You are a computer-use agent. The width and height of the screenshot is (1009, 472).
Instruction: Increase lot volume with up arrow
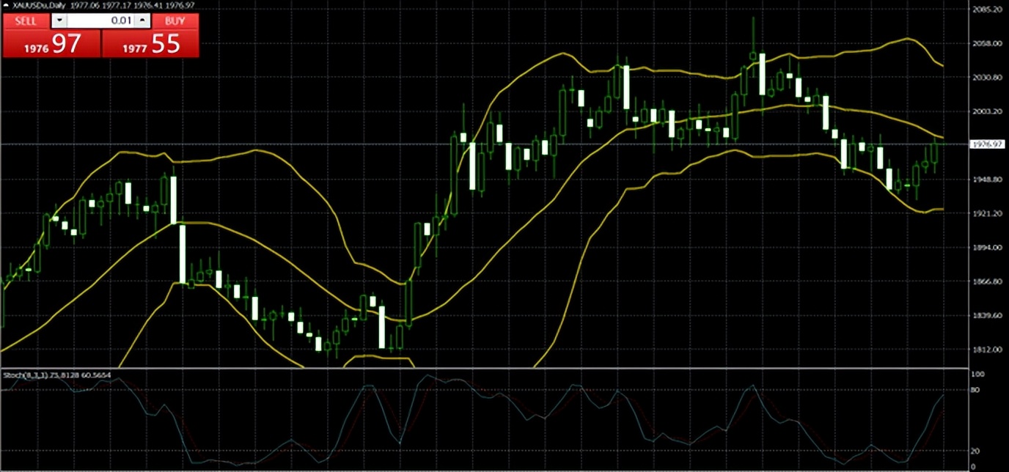[142, 21]
